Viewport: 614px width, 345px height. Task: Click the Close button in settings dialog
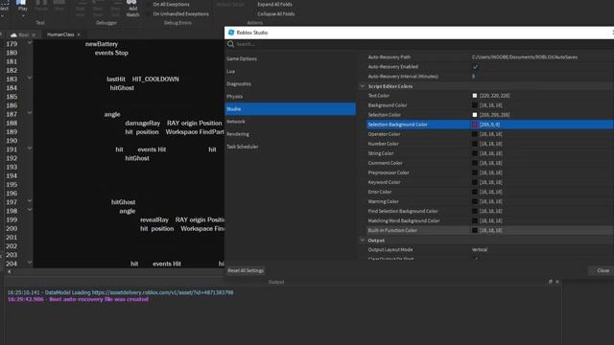(603, 270)
